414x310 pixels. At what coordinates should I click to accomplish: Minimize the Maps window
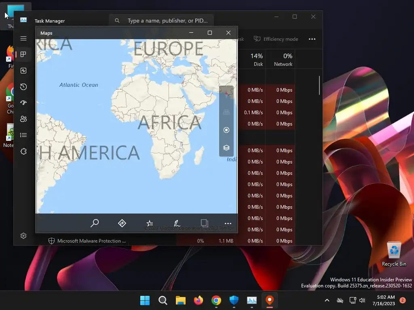[191, 33]
